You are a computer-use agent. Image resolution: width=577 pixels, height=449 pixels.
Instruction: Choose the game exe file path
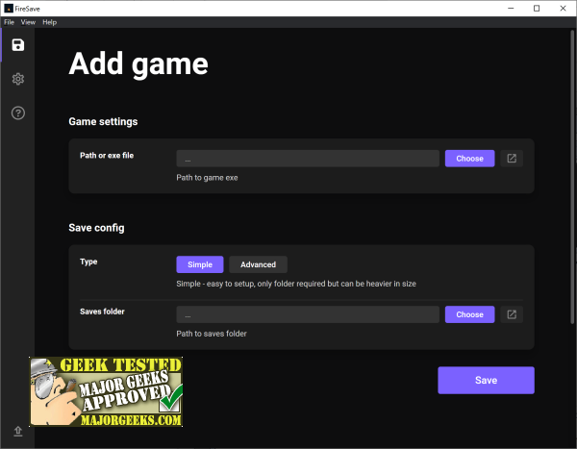pyautogui.click(x=469, y=159)
